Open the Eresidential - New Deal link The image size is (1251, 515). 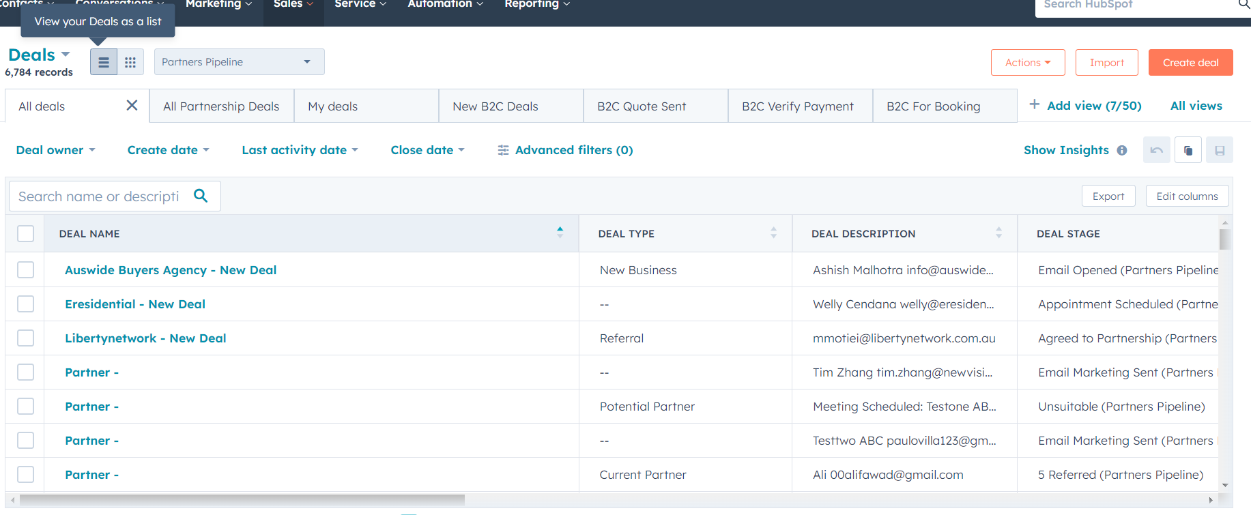pyautogui.click(x=135, y=304)
